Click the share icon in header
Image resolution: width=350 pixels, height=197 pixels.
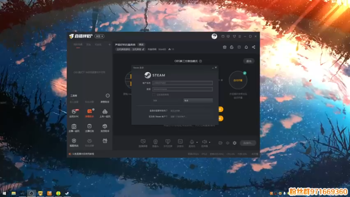[x=254, y=47]
